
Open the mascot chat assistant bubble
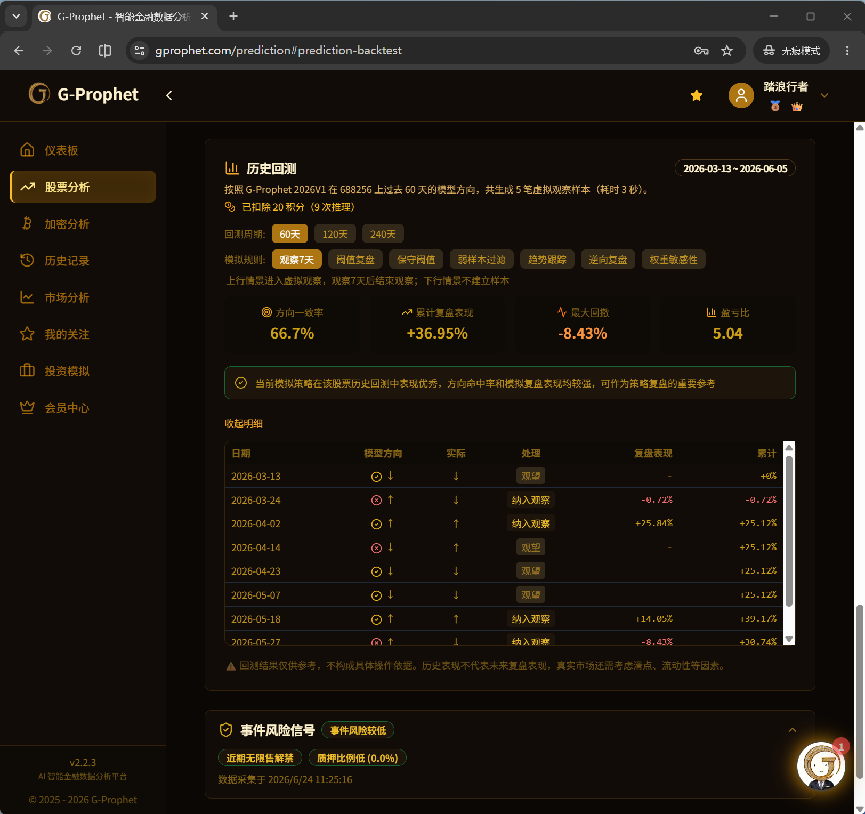(x=821, y=766)
